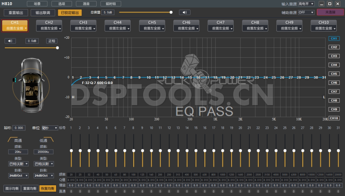
Task: Open the 输入音源 input source dropdown
Action: (x=306, y=3)
